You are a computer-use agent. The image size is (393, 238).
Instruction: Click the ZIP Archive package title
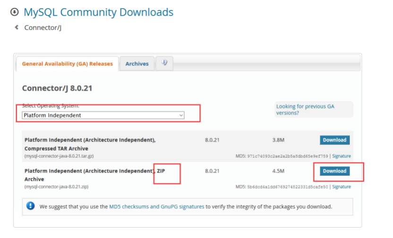coord(95,175)
